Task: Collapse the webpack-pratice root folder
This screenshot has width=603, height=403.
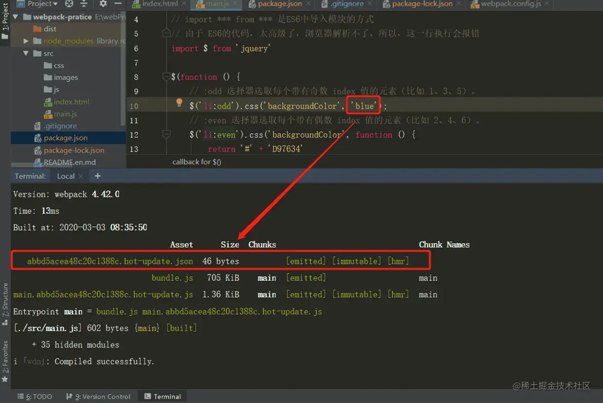Action: pyautogui.click(x=16, y=17)
